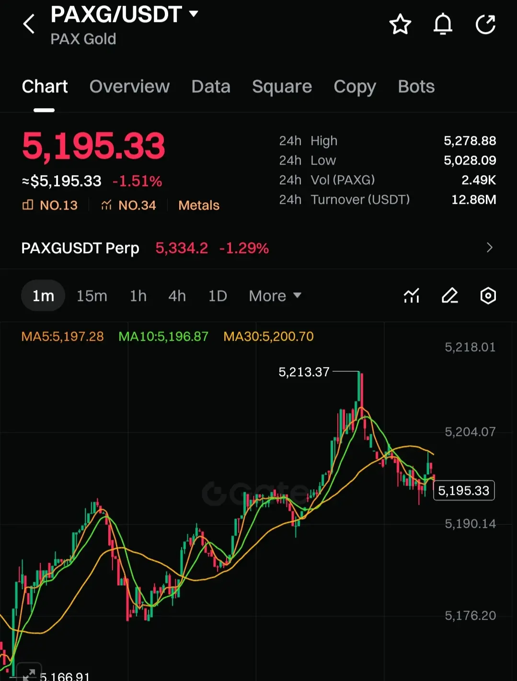This screenshot has width=517, height=681.
Task: Tap the PAX Gold subtitle
Action: pos(83,39)
